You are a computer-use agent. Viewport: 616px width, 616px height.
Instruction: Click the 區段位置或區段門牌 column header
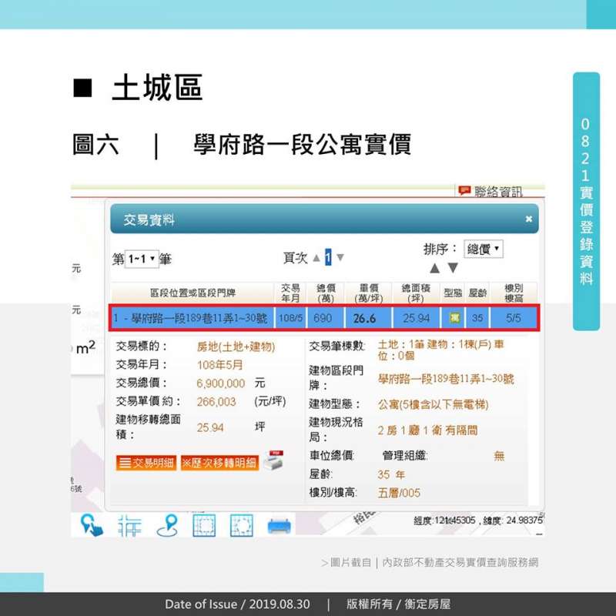[x=192, y=293]
